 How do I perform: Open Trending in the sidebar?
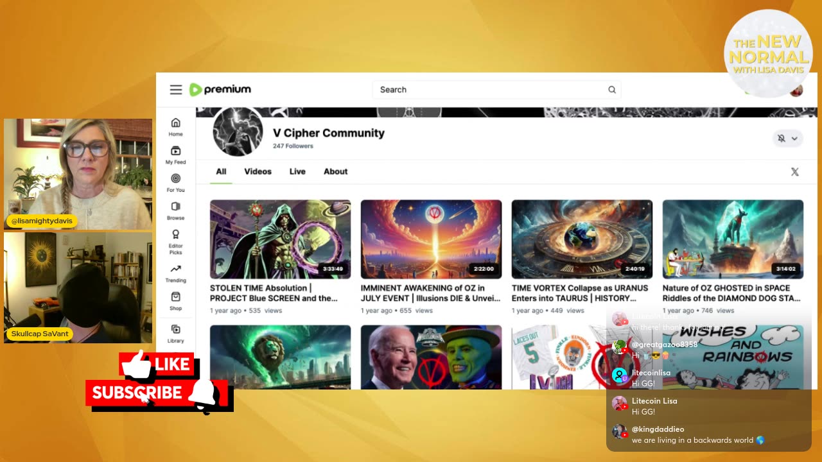pos(176,273)
